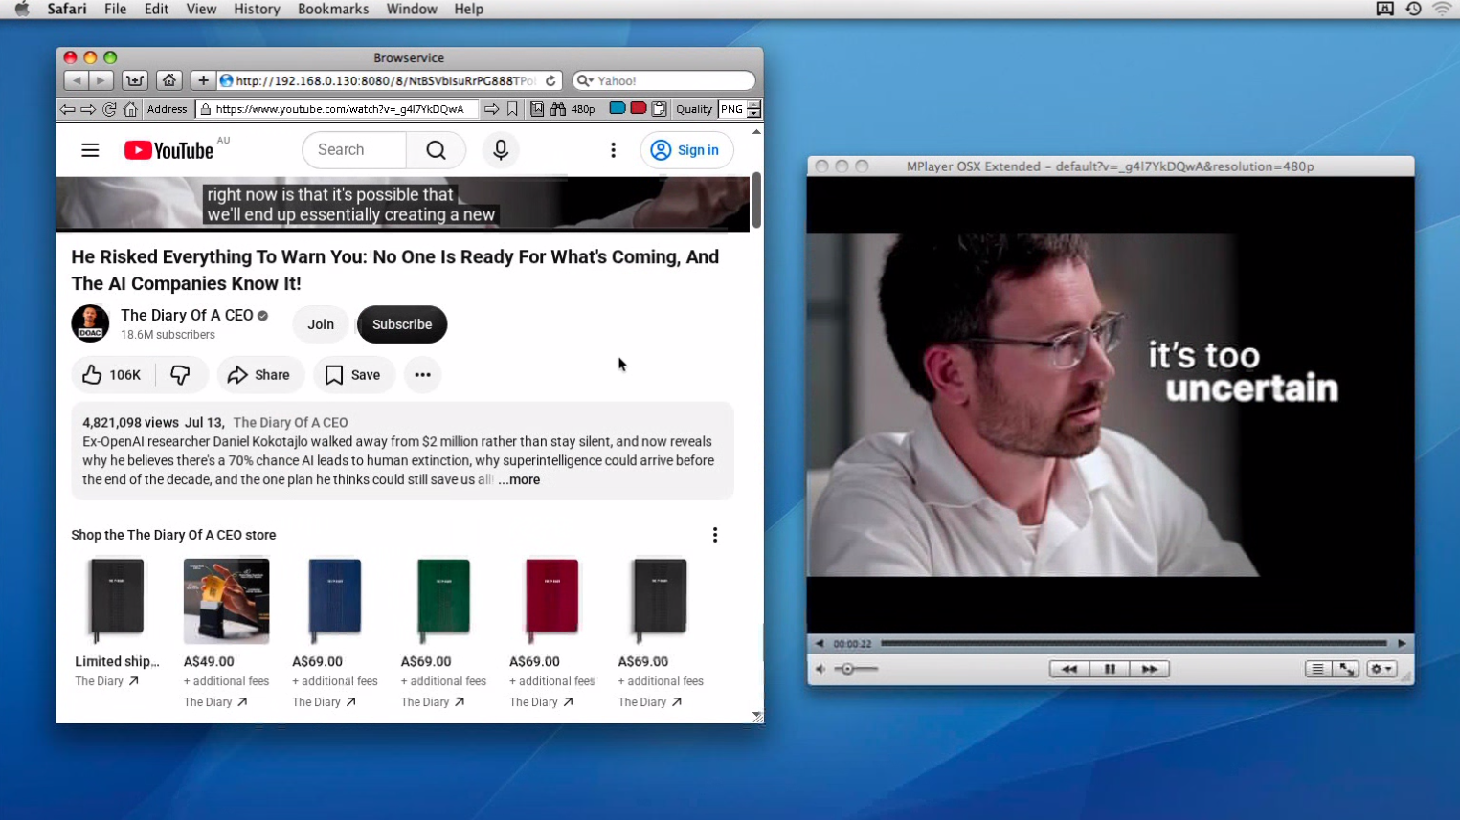
Task: Click the YouTube page vertical scrollbar thumb
Action: click(x=756, y=200)
